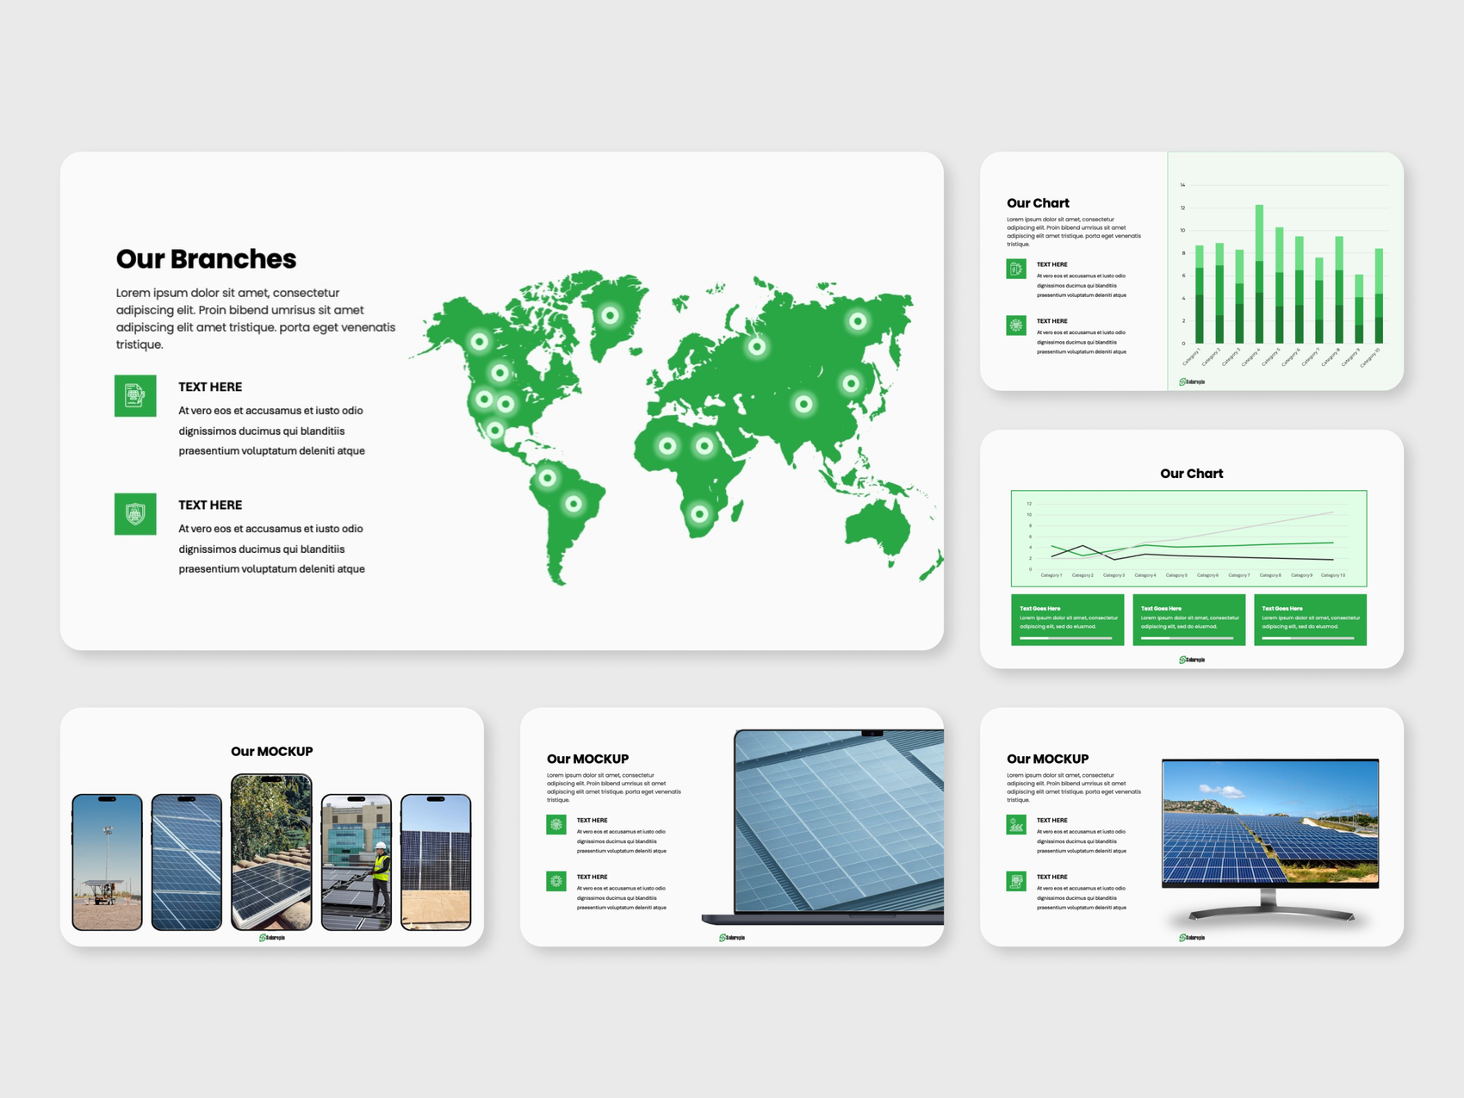Select the Mexico location marker on the map
Screen dimensions: 1464x1098
coord(495,430)
